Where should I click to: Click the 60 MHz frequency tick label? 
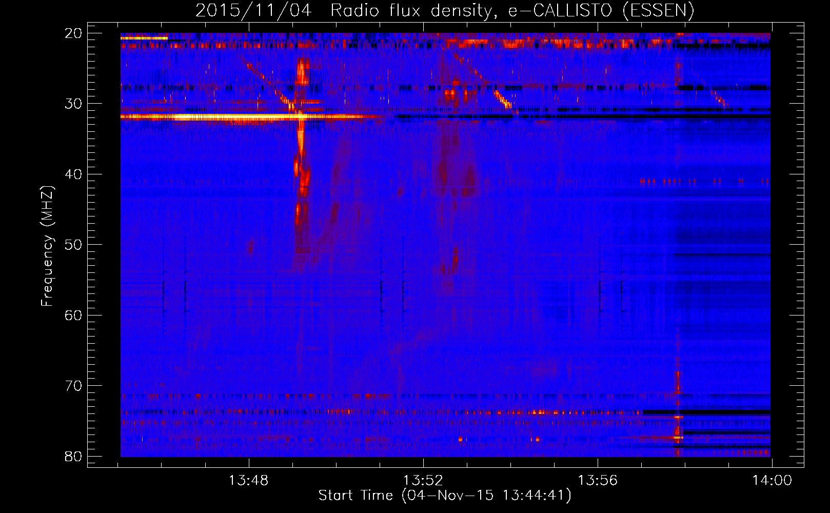74,315
